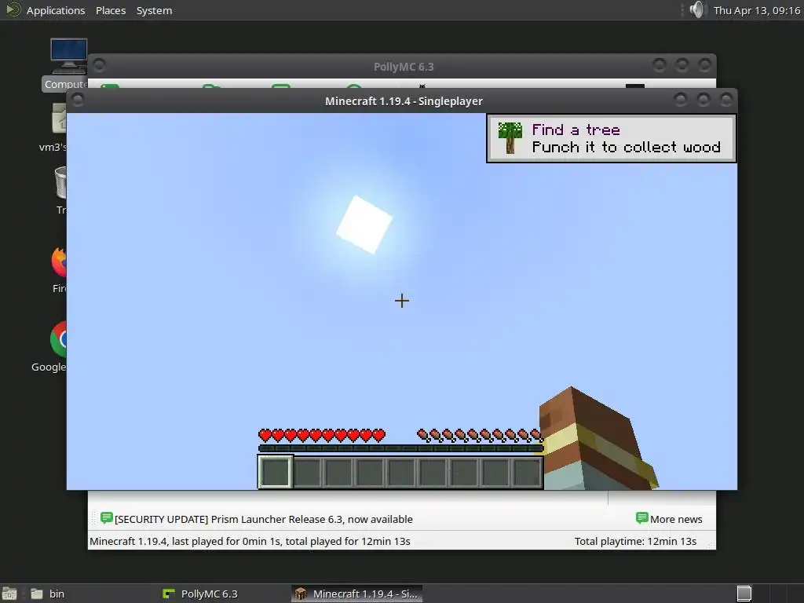The height and width of the screenshot is (603, 804).
Task: Click Minecraft 1.19.4 - Singleplayer title bar
Action: [404, 101]
